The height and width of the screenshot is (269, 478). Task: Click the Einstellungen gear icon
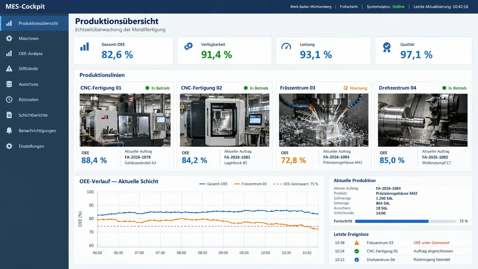click(9, 146)
